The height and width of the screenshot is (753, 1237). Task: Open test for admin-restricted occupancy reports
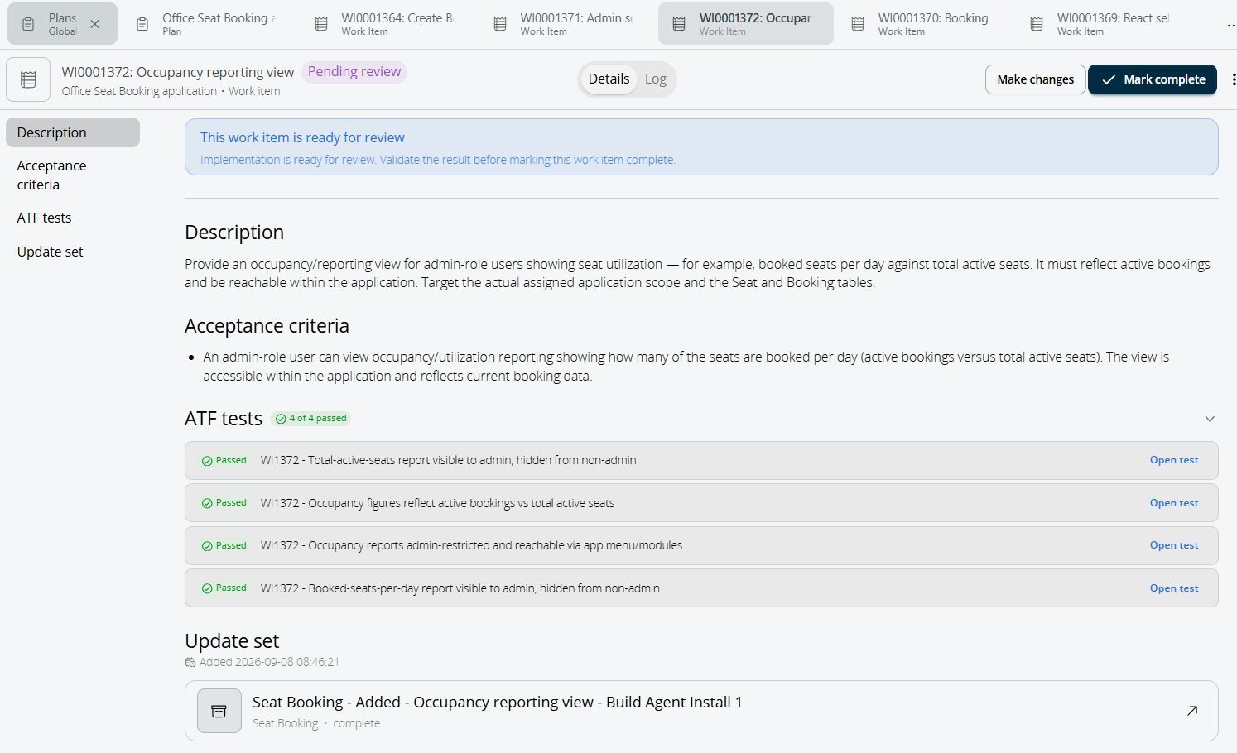(x=1173, y=545)
